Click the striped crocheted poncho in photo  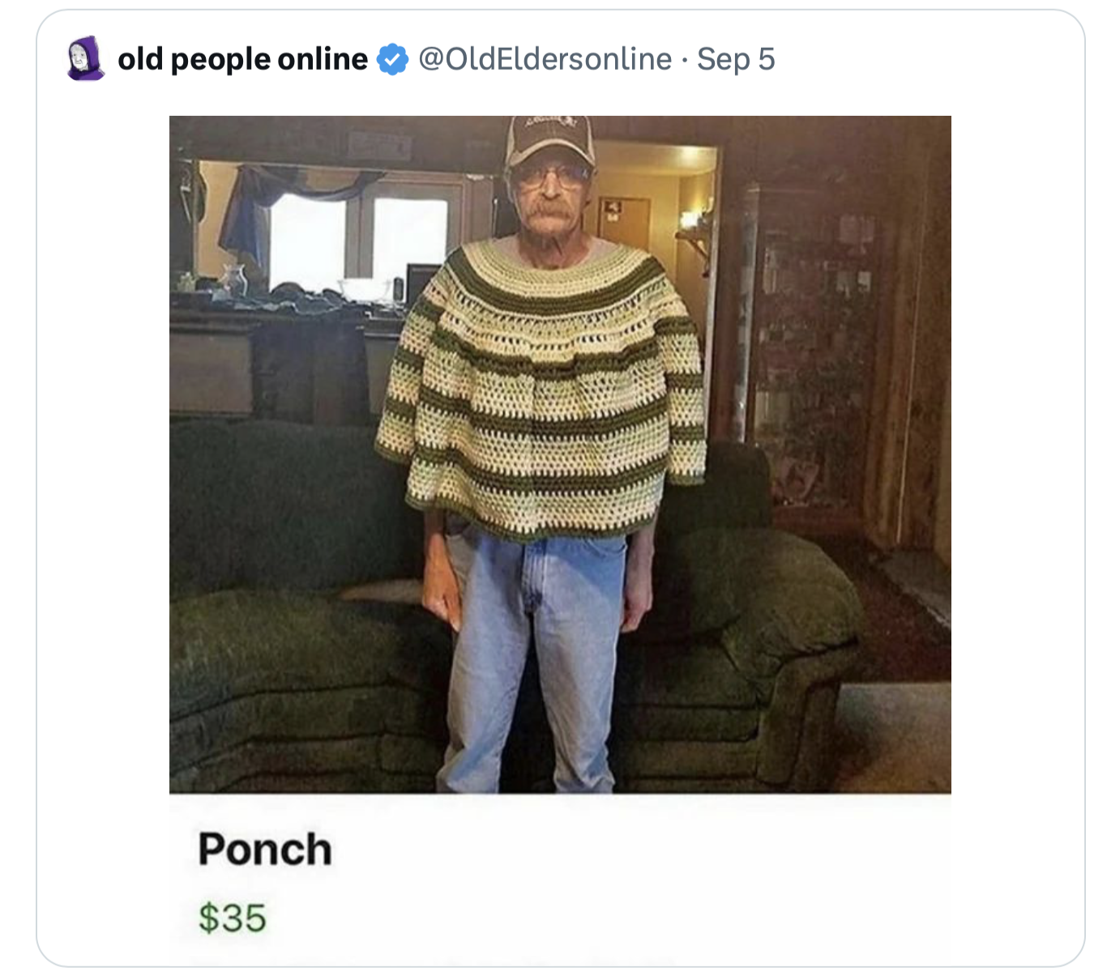(541, 389)
